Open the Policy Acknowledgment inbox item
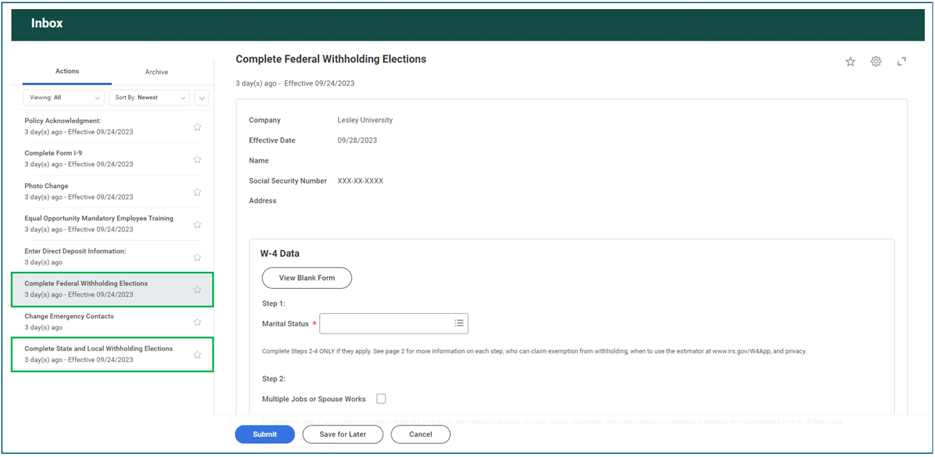Viewport: 935px width, 457px height. tap(112, 126)
